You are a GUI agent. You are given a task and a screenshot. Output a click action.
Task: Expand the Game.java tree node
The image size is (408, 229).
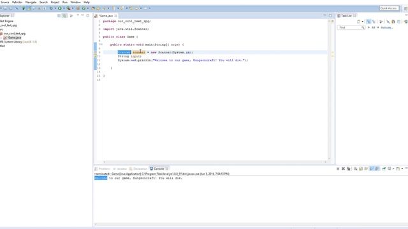click(x=1, y=38)
